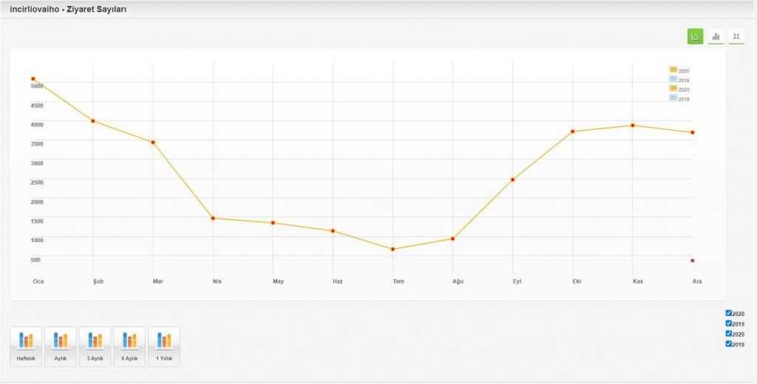The image size is (757, 384).
Task: Click the Kas data point on the line
Action: pyautogui.click(x=633, y=126)
